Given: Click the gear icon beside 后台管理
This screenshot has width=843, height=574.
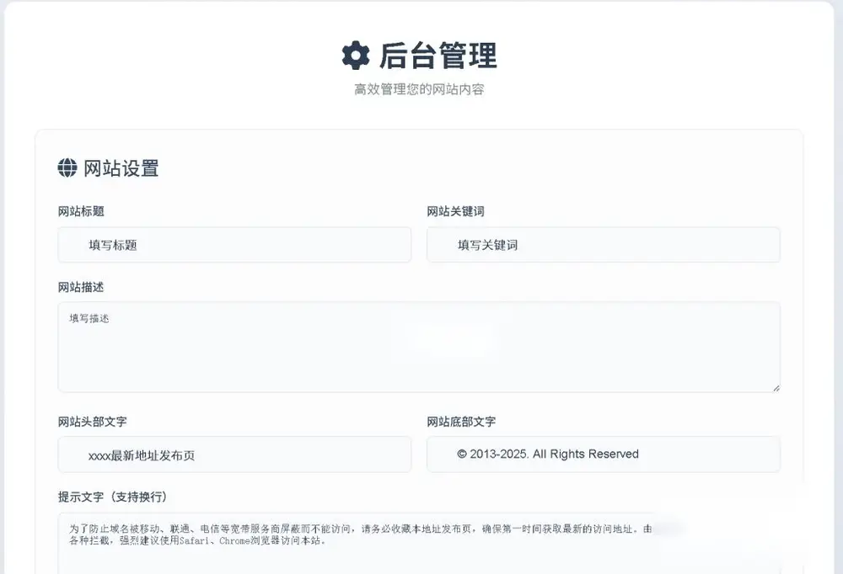Looking at the screenshot, I should tap(356, 56).
